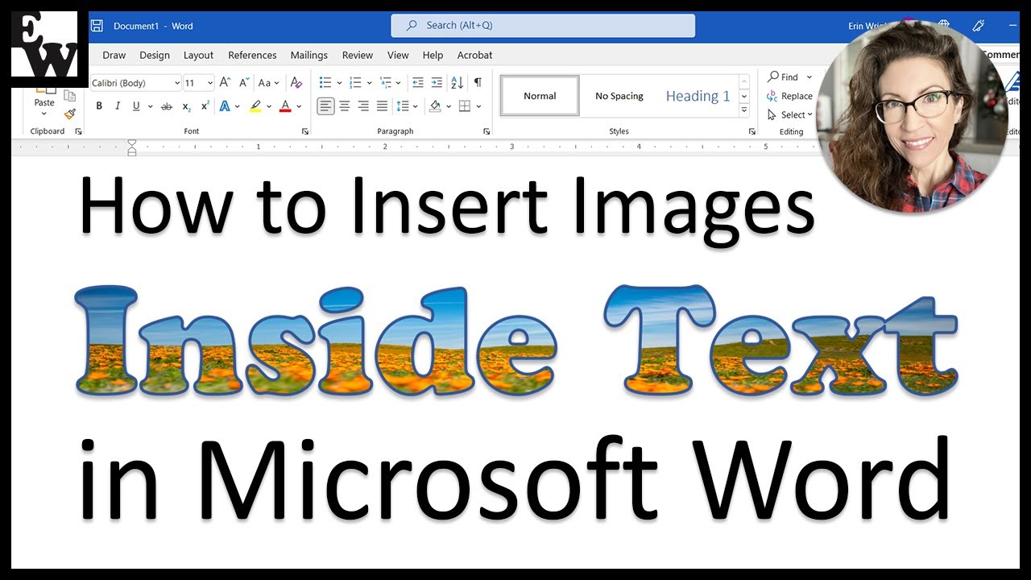
Task: Select Justify paragraph alignment
Action: (x=382, y=106)
